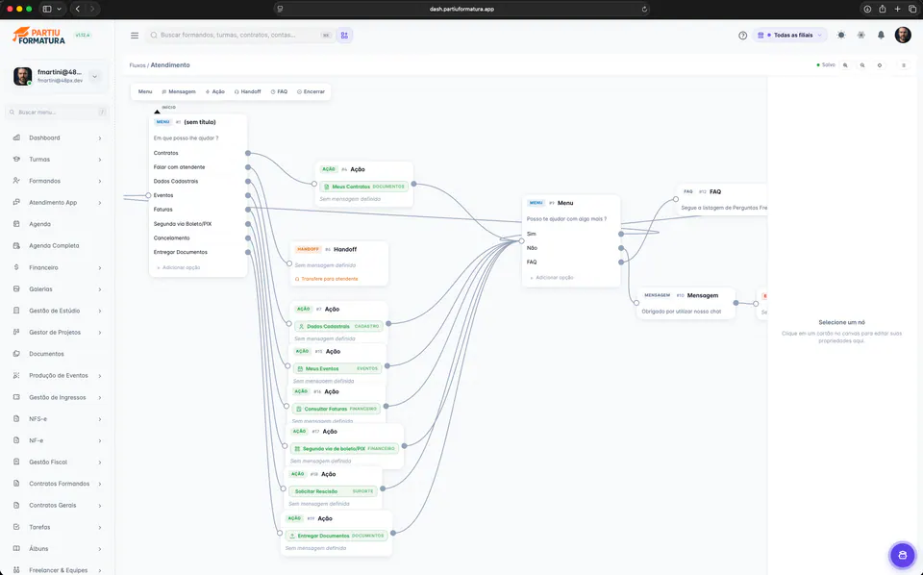The image size is (923, 575).
Task: Open the purple command palette icon beside search
Action: tap(344, 36)
